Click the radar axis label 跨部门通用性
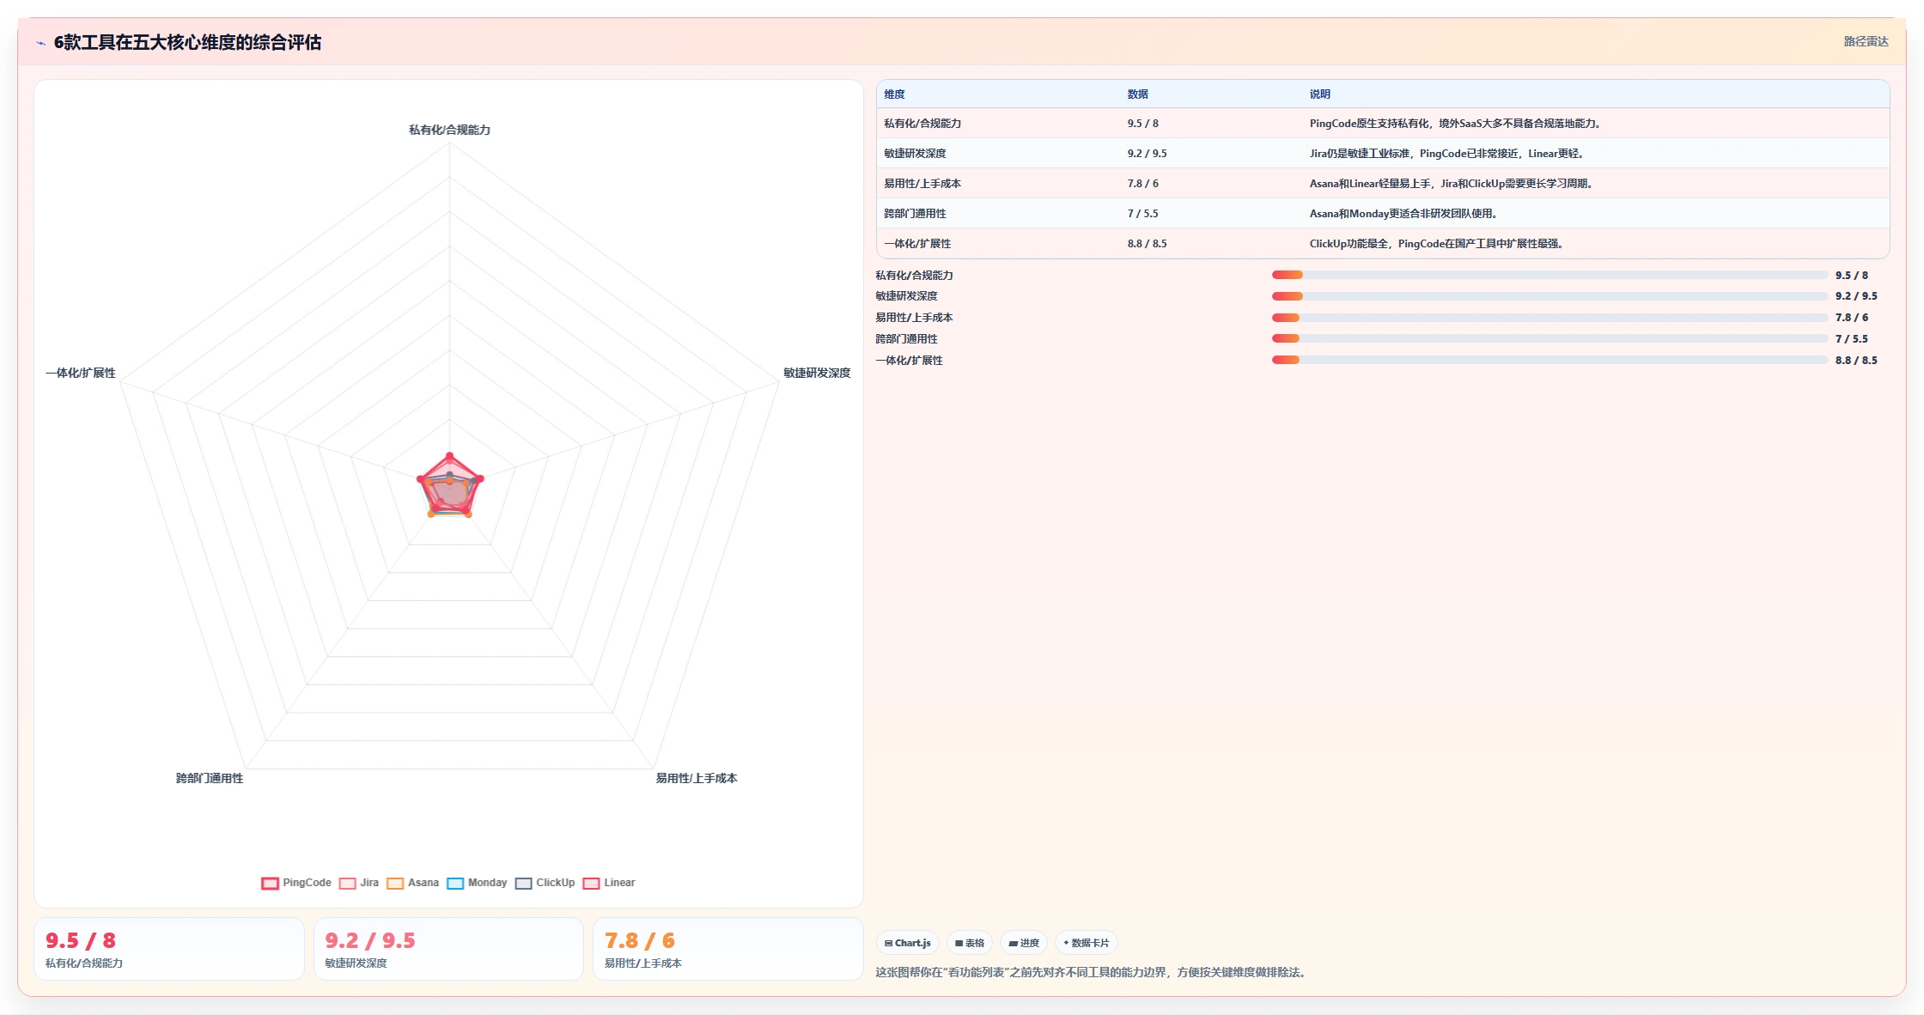The height and width of the screenshot is (1015, 1924). tap(210, 778)
